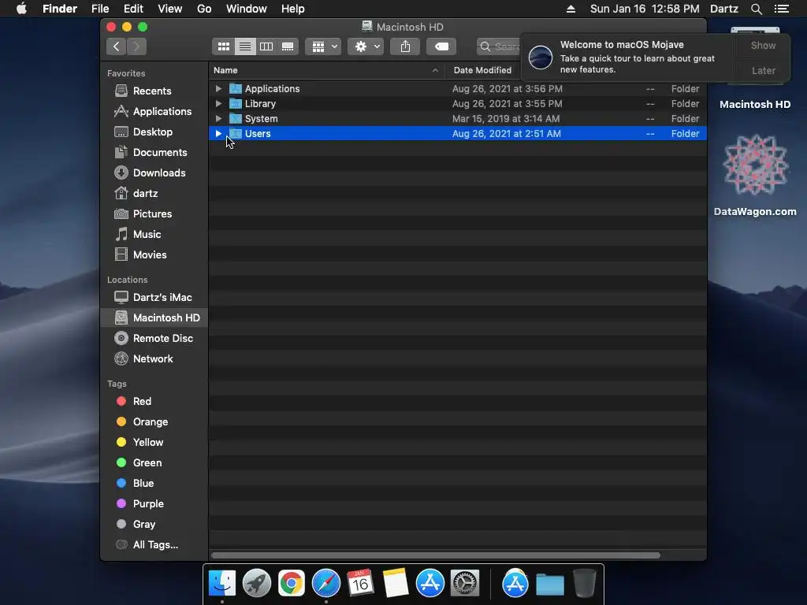807x605 pixels.
Task: Expand the Library folder disclosure triangle
Action: click(218, 103)
